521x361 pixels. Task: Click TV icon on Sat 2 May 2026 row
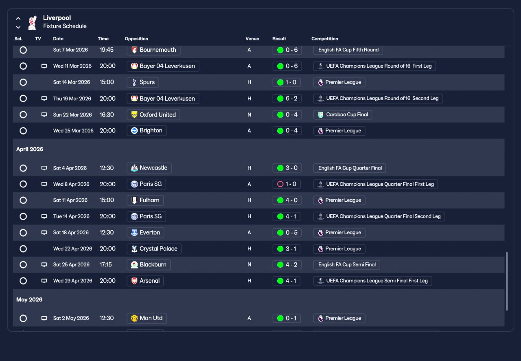[44, 318]
